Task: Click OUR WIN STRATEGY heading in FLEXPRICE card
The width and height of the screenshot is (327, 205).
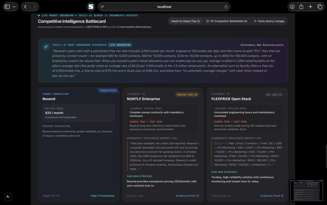Action: (x=224, y=172)
